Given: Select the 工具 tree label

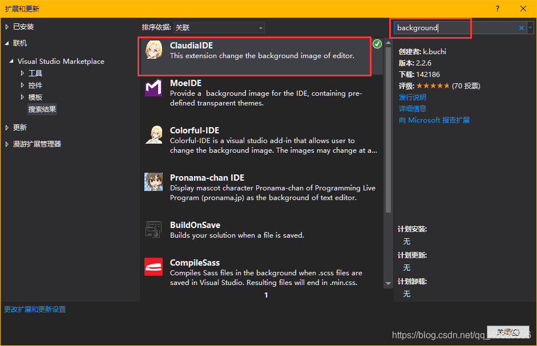Looking at the screenshot, I should pyautogui.click(x=35, y=73).
